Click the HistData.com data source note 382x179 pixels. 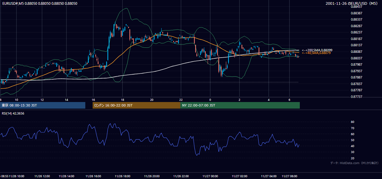354,163
